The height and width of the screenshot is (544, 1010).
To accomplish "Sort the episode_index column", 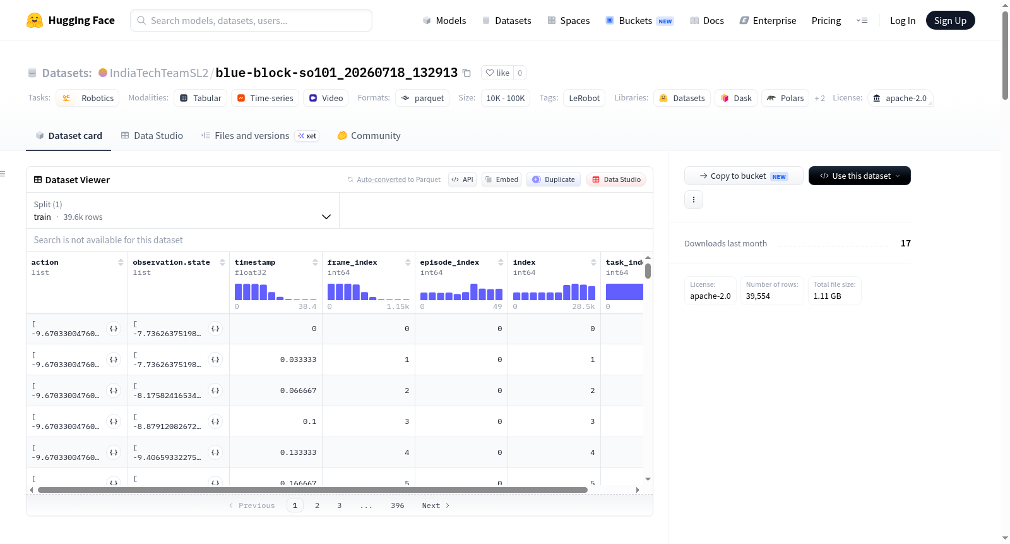I will [x=501, y=262].
